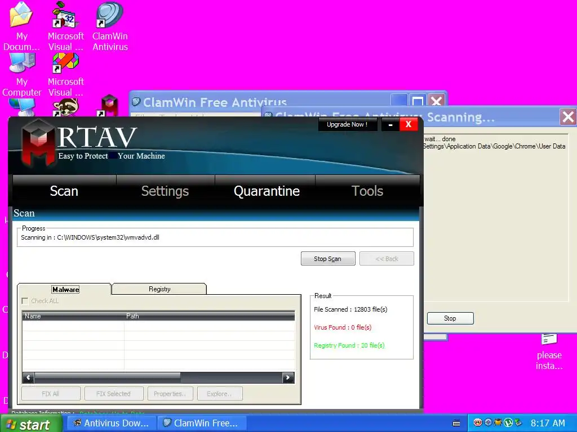Open the 'please insta...' desktop file icon
This screenshot has width=577, height=432.
pyautogui.click(x=549, y=352)
